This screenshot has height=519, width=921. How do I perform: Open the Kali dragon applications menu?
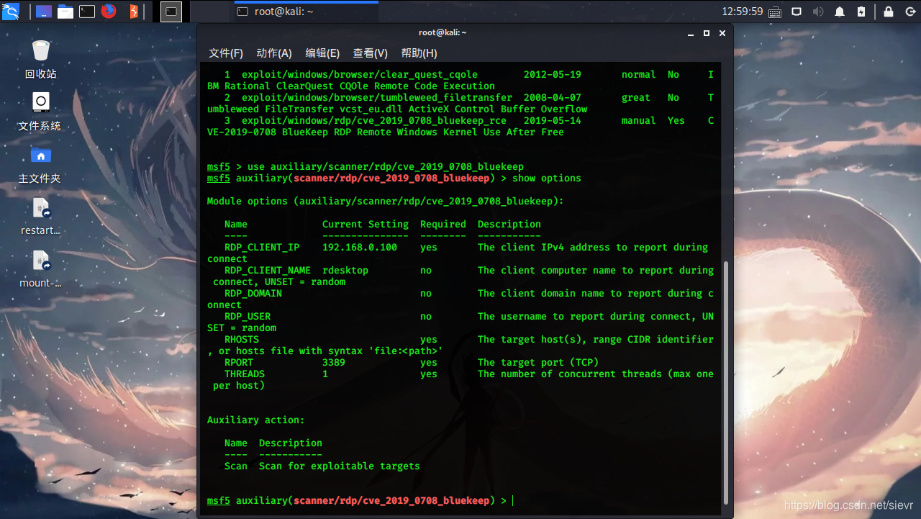click(x=11, y=11)
